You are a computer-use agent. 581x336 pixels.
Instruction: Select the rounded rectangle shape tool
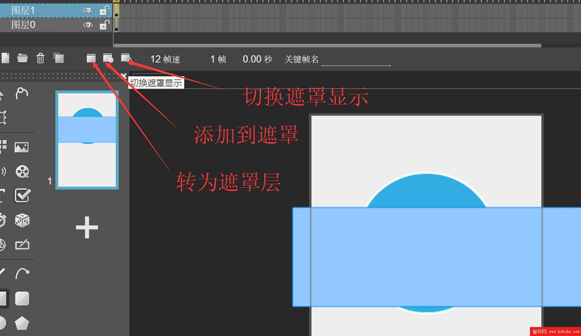(x=22, y=299)
